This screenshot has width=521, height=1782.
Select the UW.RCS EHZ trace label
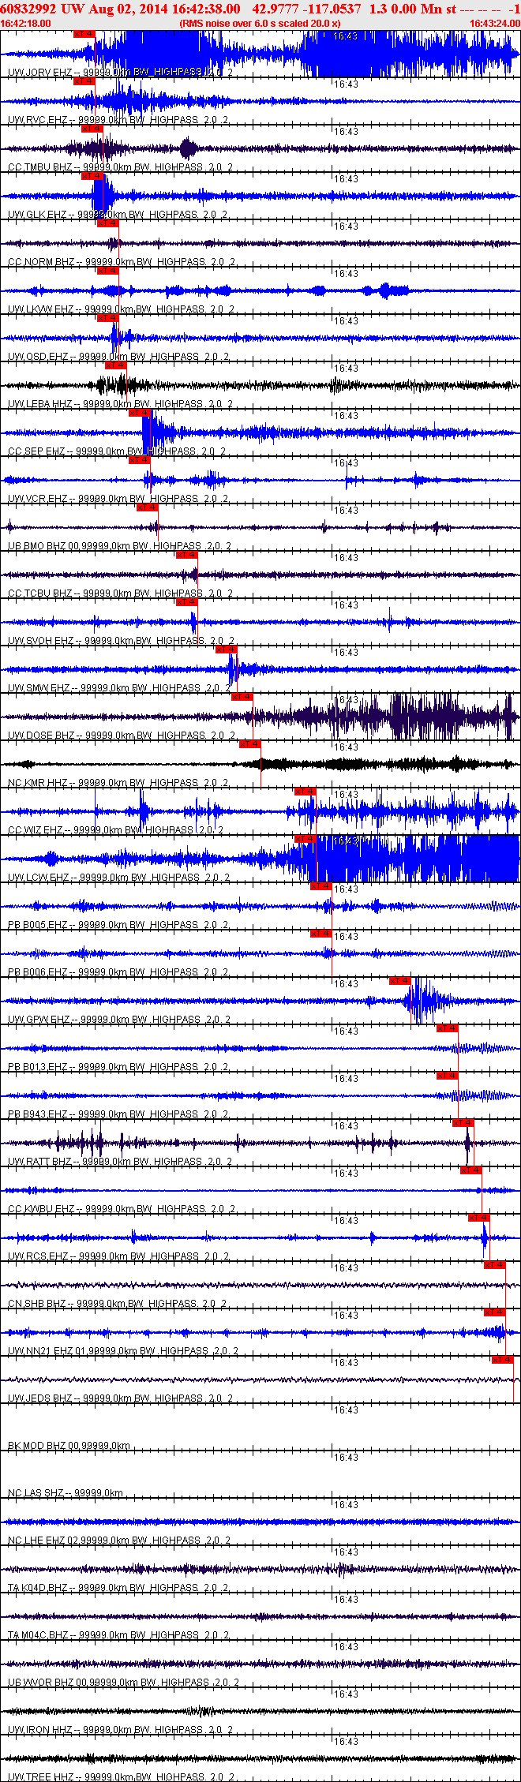(118, 1256)
